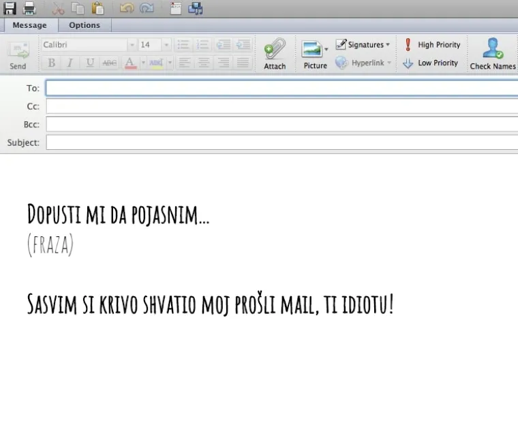Screen dimensions: 518x444
Task: Toggle Underline formatting
Action: pos(89,63)
